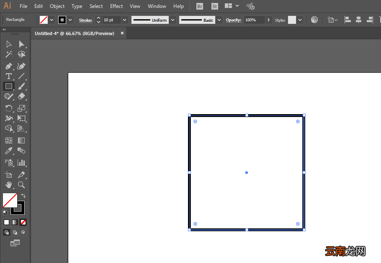Select the Symbol Sprayer tool
The width and height of the screenshot is (381, 263).
point(9,163)
